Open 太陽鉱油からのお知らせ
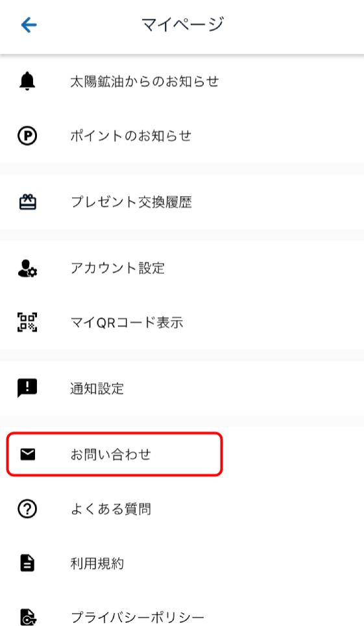Viewport: 364px width, 626px height. [x=182, y=81]
